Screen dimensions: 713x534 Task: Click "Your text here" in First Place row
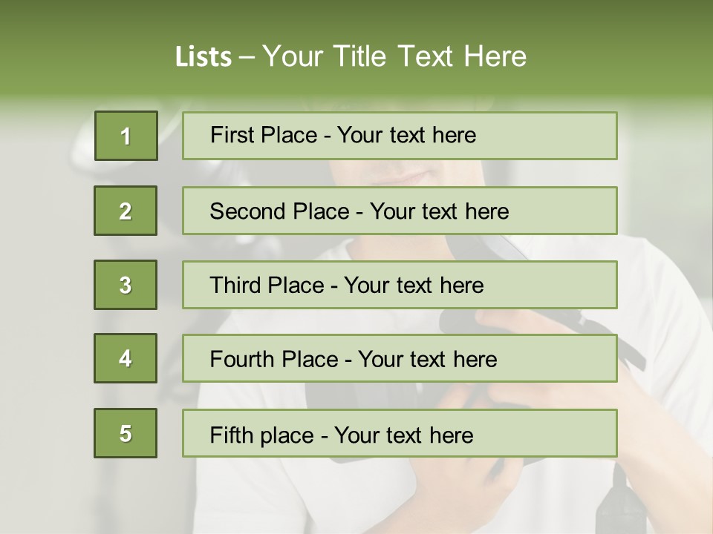coord(406,135)
